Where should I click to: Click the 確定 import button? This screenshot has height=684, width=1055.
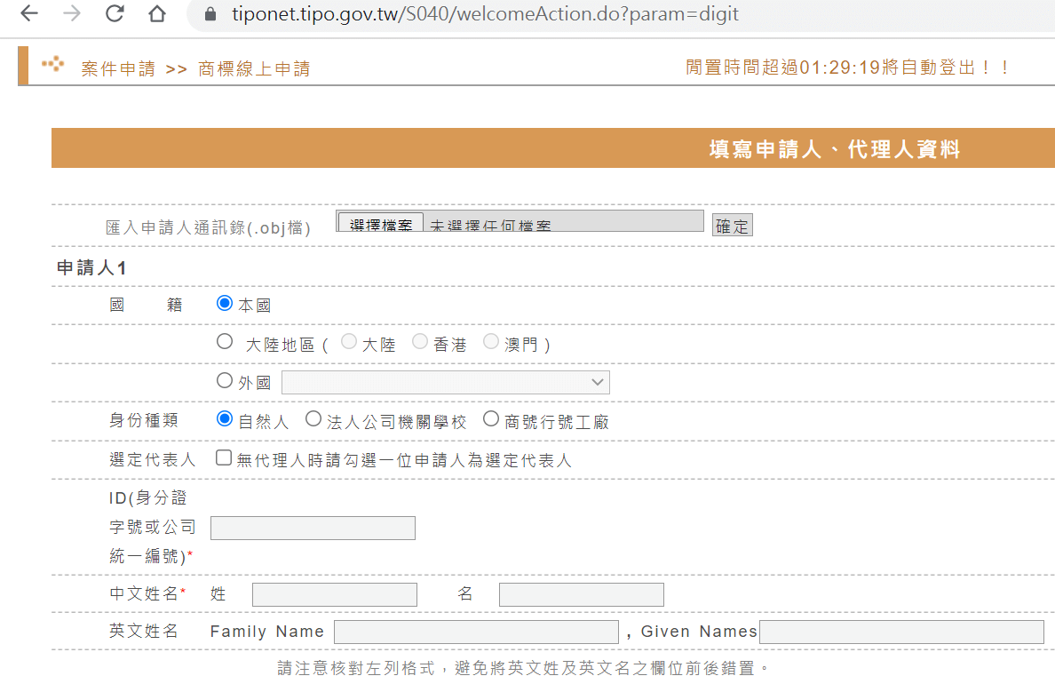point(732,226)
